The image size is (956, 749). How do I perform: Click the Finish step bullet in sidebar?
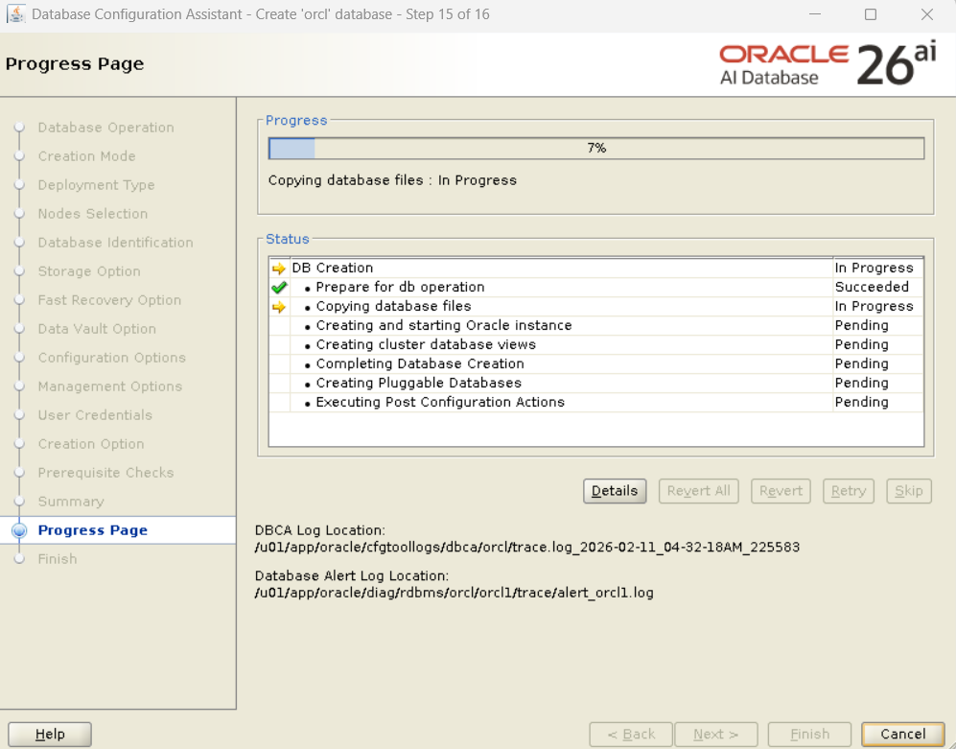pos(18,559)
